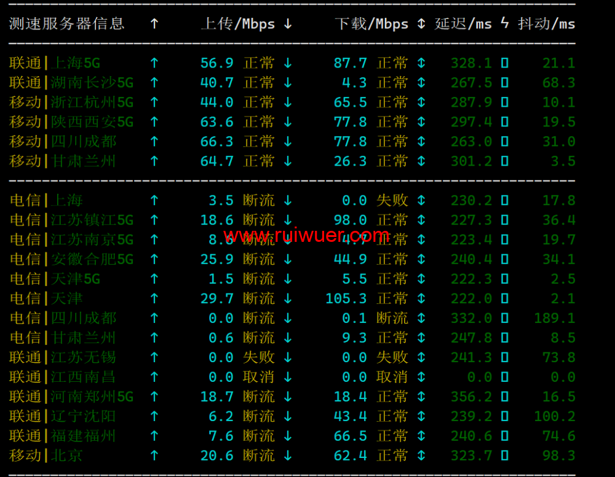The width and height of the screenshot is (615, 477).
Task: Click the lightning bolt icon in the header
Action: click(x=504, y=24)
